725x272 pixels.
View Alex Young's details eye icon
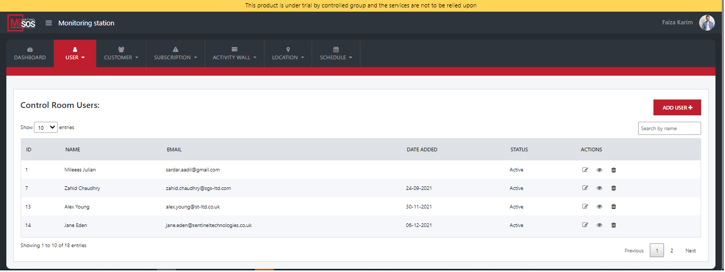click(x=599, y=206)
